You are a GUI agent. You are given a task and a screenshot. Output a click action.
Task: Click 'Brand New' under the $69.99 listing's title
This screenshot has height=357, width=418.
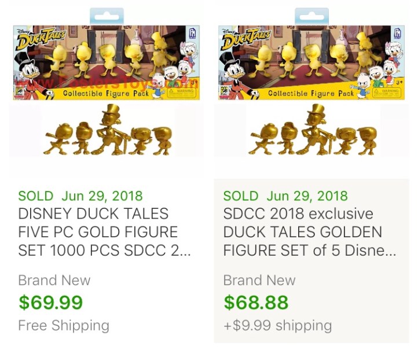(x=54, y=281)
